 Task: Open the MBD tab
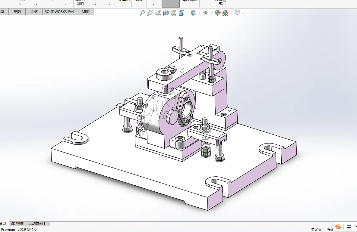[x=86, y=12]
